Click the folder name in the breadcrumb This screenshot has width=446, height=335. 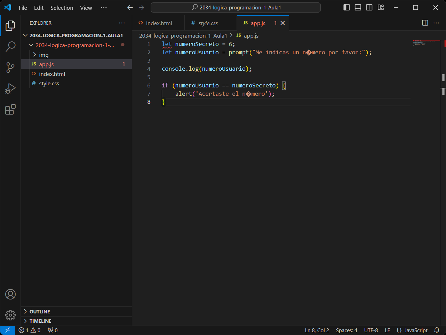pos(183,36)
